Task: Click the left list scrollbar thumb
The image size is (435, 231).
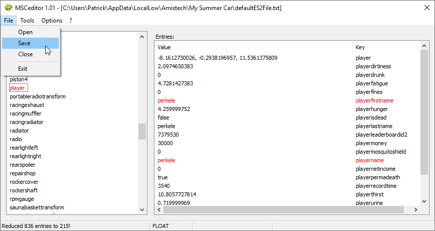Action: pos(142,132)
